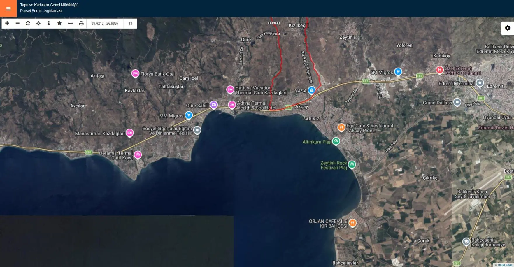The width and height of the screenshot is (514, 267).
Task: Click the Sosyal Sigortalar Eğitim tesisi marker
Action: click(x=197, y=130)
